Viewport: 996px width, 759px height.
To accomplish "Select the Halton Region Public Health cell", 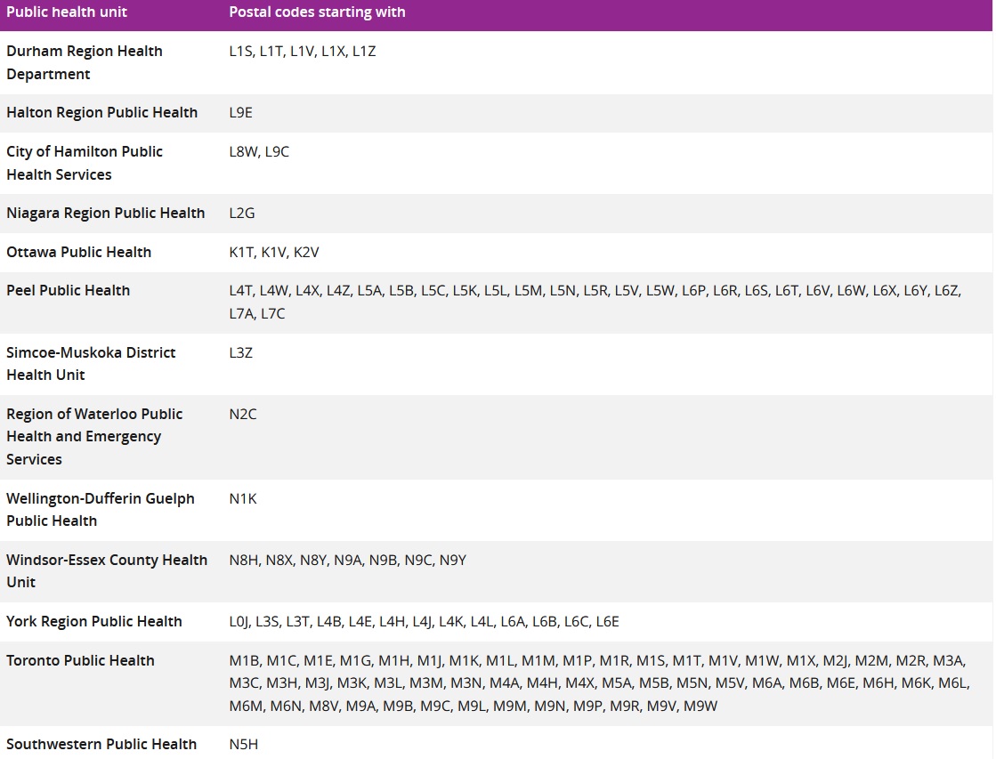I will [102, 112].
